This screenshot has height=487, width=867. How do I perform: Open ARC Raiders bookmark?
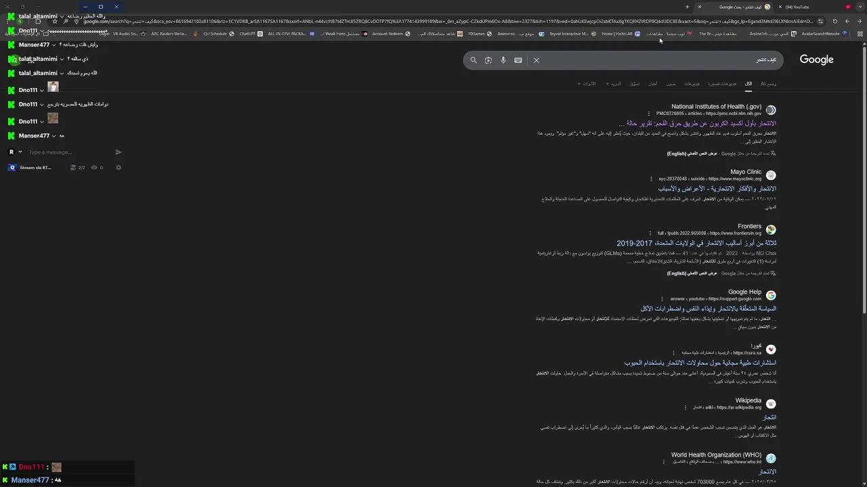pos(173,34)
